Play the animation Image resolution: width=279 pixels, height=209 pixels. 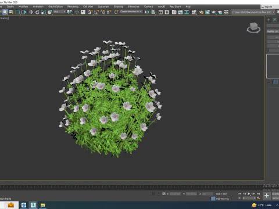tap(249, 193)
